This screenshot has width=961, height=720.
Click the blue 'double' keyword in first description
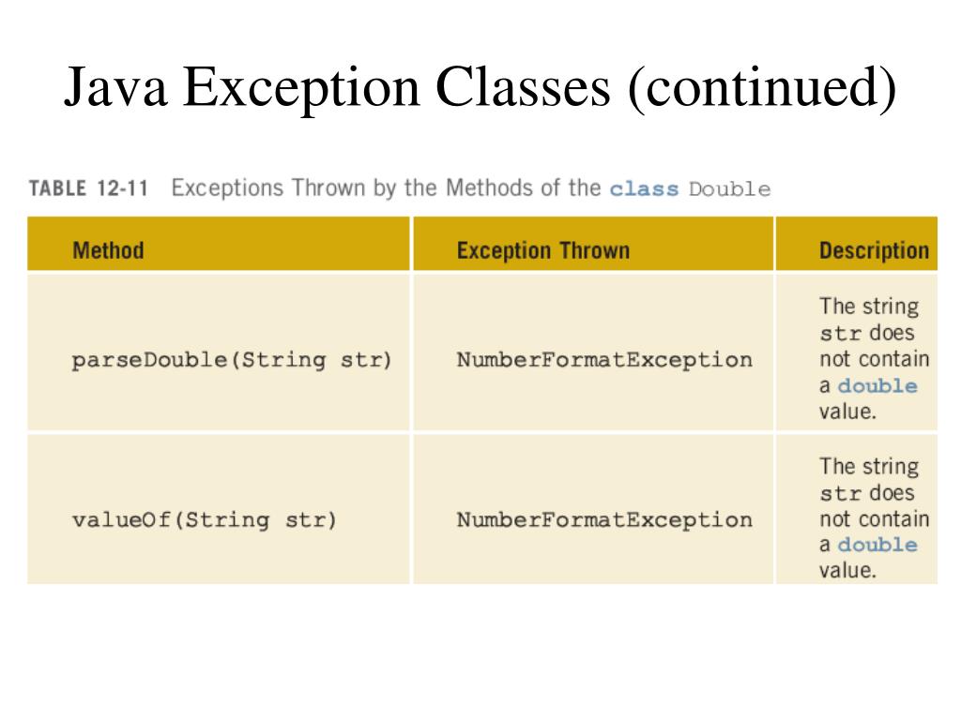click(877, 385)
